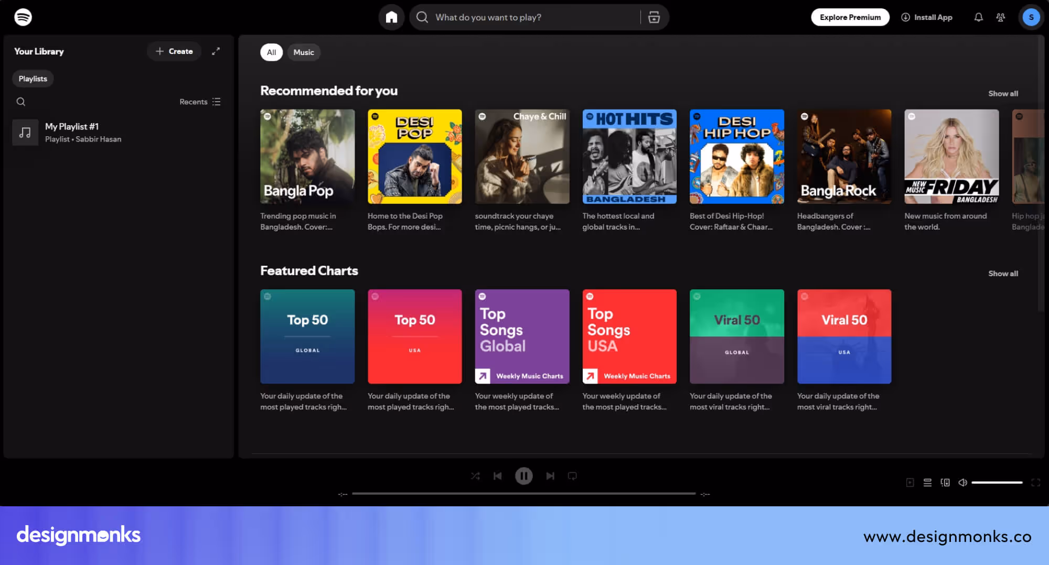Open Desi Hip Hop playlist cover
The image size is (1049, 565).
tap(737, 157)
